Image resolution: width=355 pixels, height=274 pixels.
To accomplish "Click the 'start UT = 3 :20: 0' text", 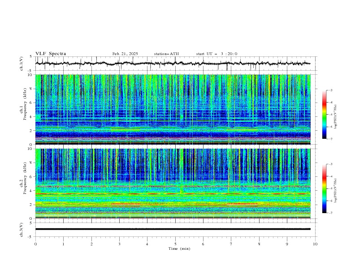I will click(x=216, y=54).
